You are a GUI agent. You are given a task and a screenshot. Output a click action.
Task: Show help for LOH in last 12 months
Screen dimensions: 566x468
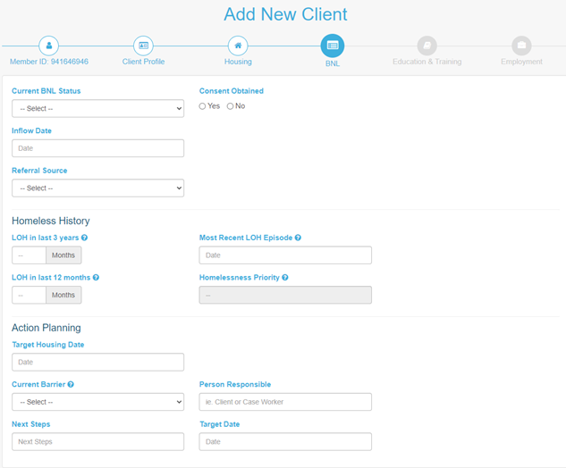97,278
